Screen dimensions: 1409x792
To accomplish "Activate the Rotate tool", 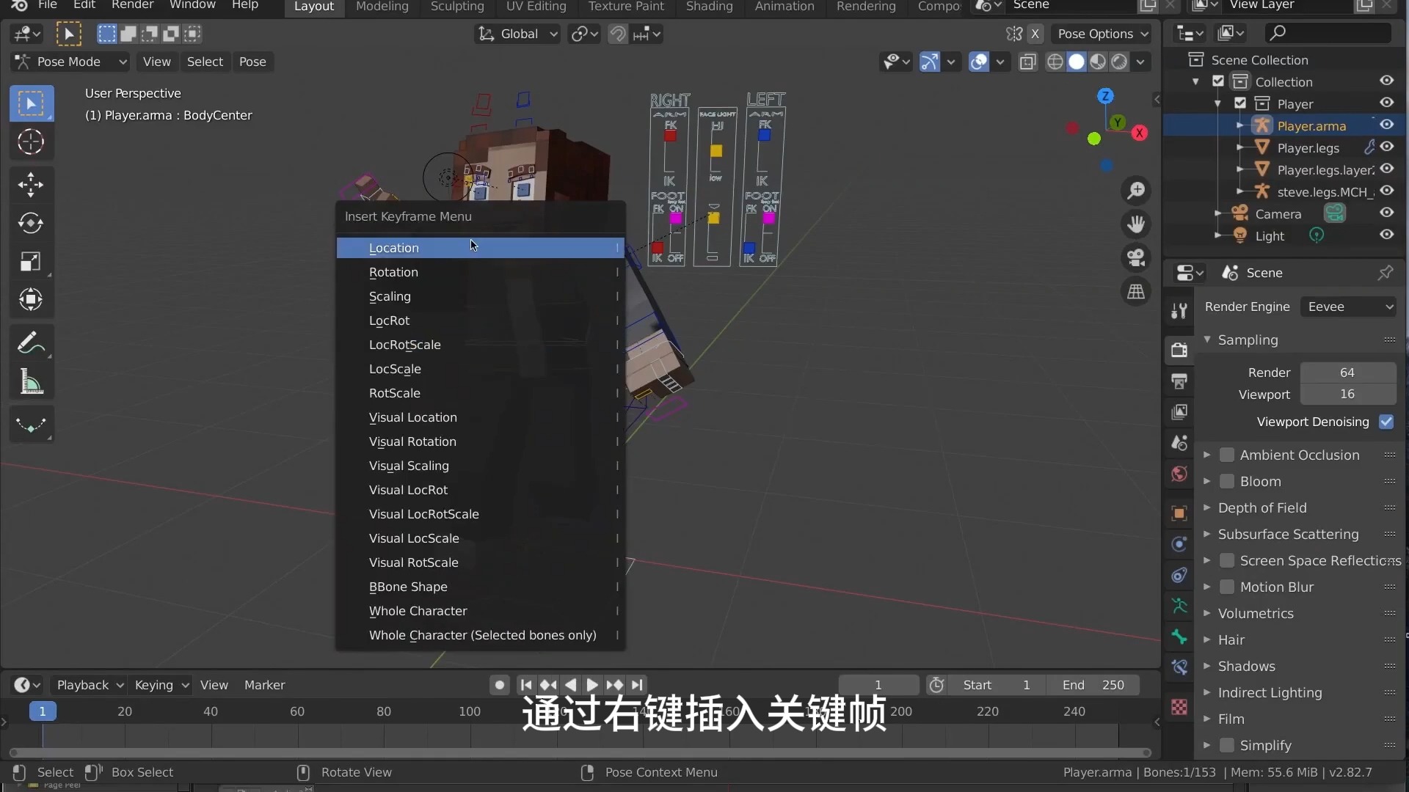I will click(31, 223).
